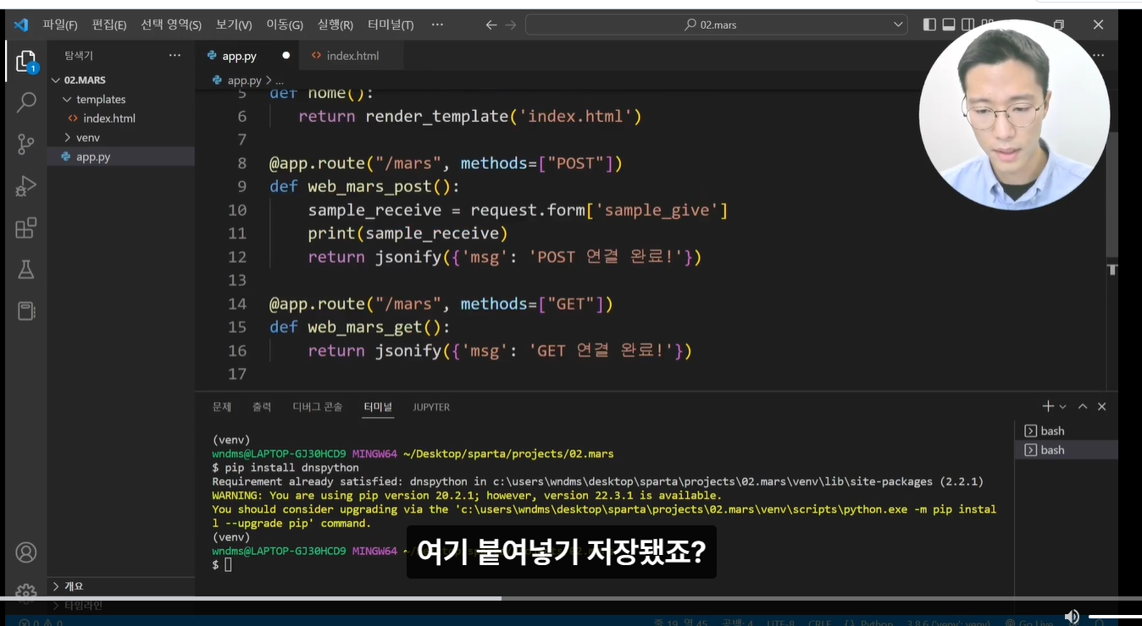Click inside the terminal at the prompt

click(x=228, y=565)
